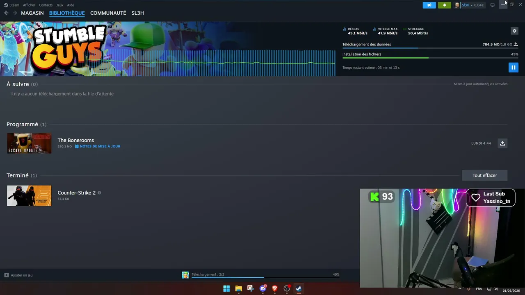Pause the Stumble Guys download
The image size is (525, 295).
tap(513, 67)
